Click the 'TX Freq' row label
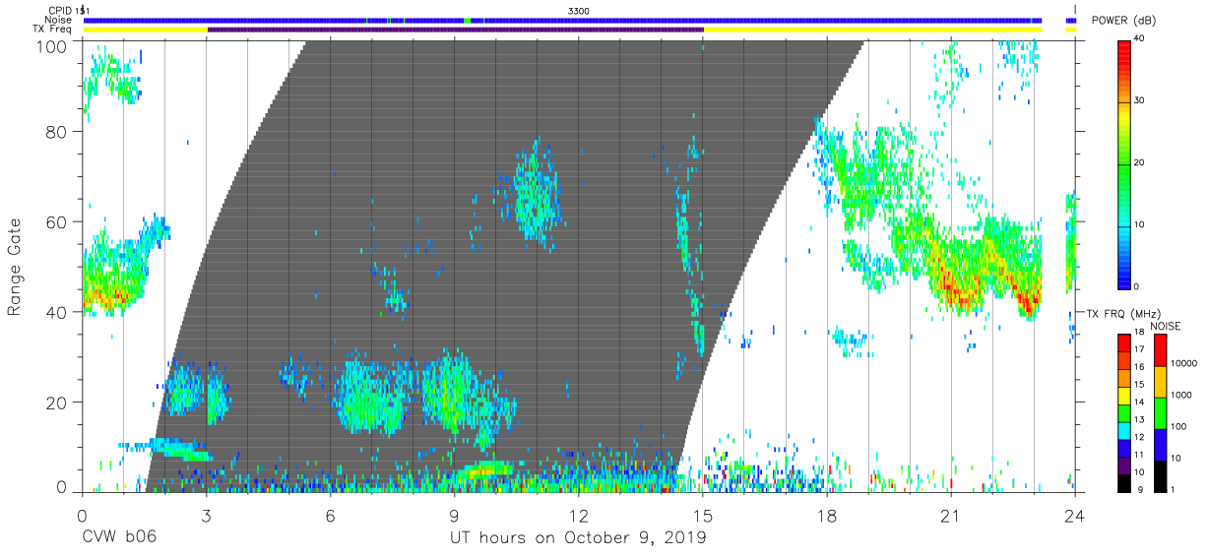1209x558 pixels. [x=52, y=30]
